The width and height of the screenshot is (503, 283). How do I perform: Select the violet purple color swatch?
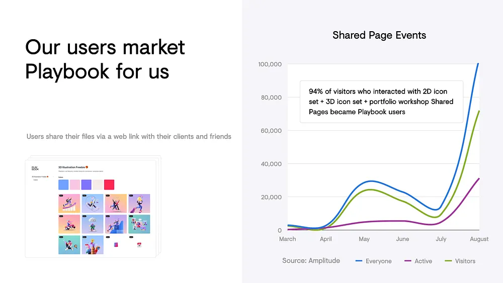tap(86, 184)
